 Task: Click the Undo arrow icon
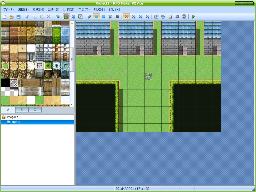[x=57, y=17]
